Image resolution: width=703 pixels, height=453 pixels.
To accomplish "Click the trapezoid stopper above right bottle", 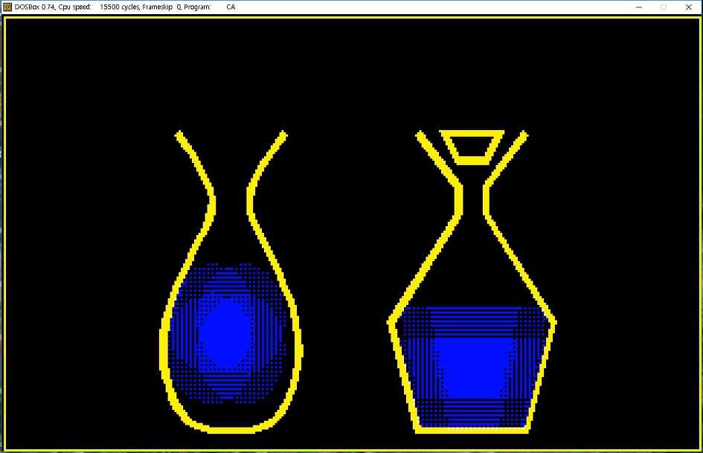I will pyautogui.click(x=472, y=147).
